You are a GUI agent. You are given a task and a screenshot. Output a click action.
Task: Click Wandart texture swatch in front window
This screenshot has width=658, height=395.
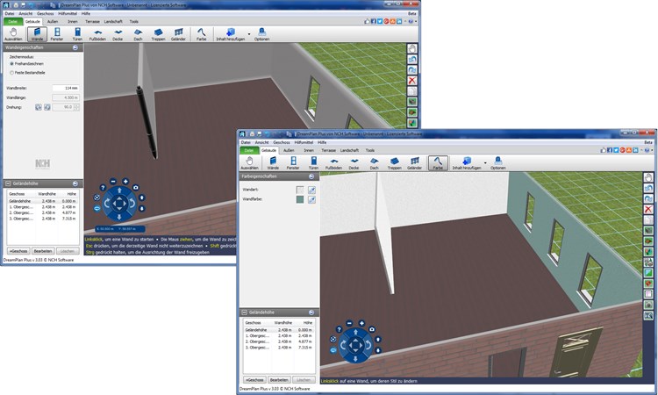click(x=300, y=190)
